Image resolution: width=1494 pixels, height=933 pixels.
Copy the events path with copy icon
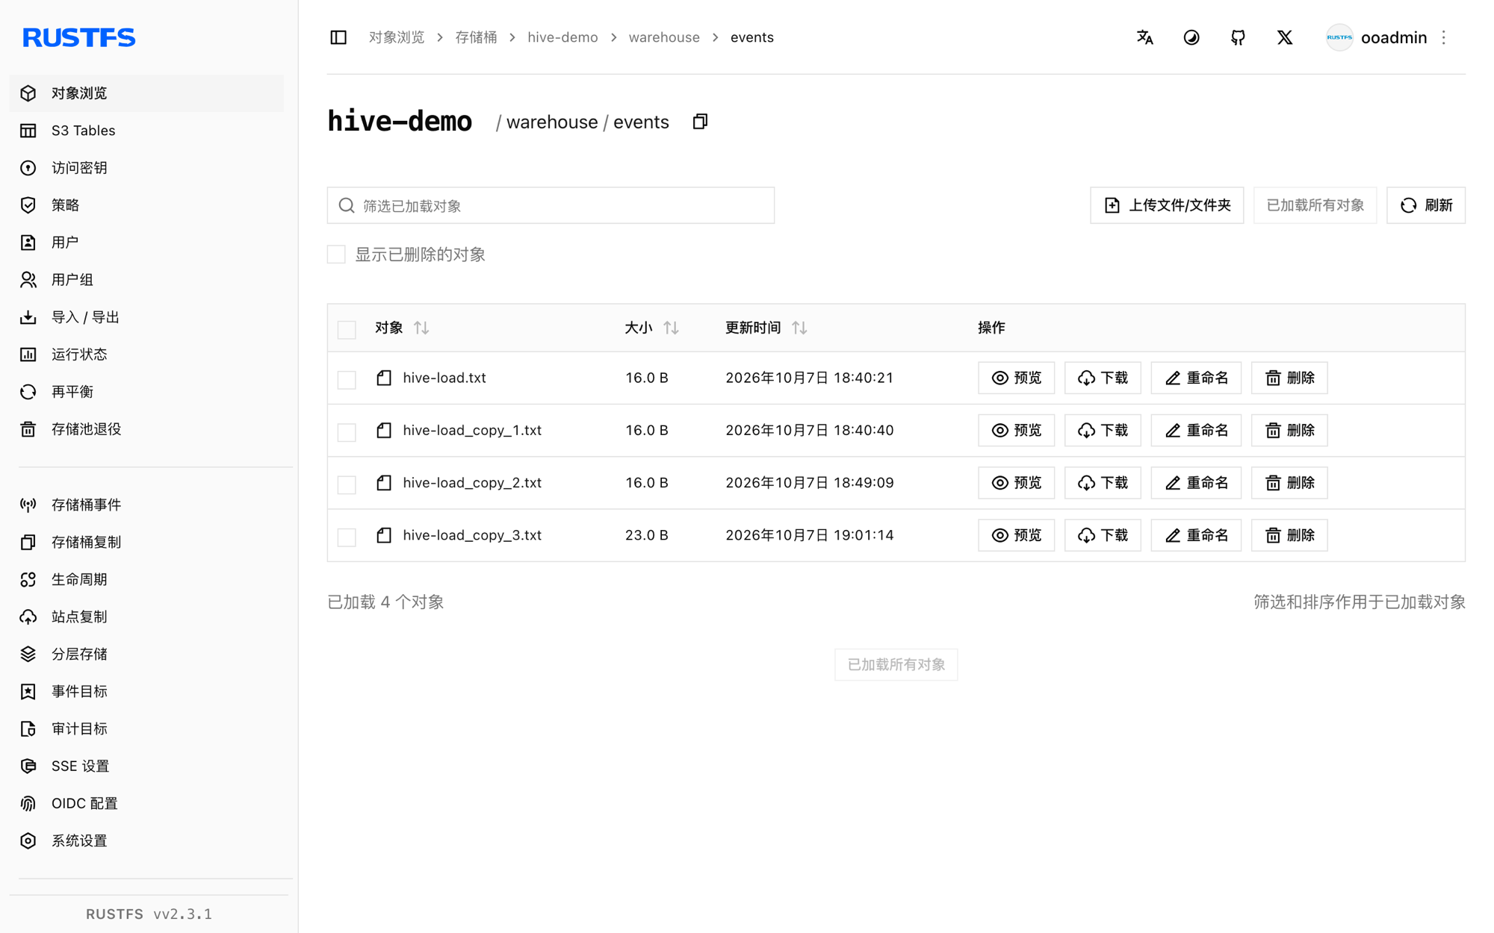click(x=700, y=122)
